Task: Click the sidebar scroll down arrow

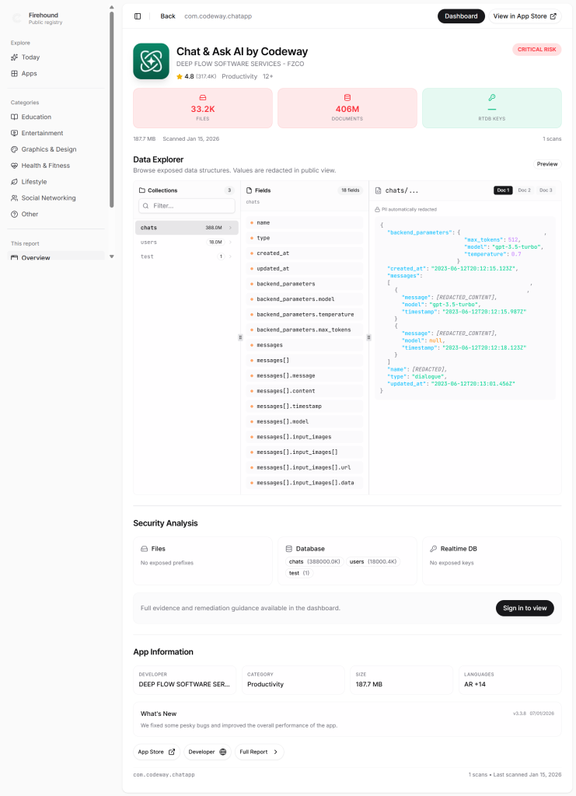Action: point(111,257)
